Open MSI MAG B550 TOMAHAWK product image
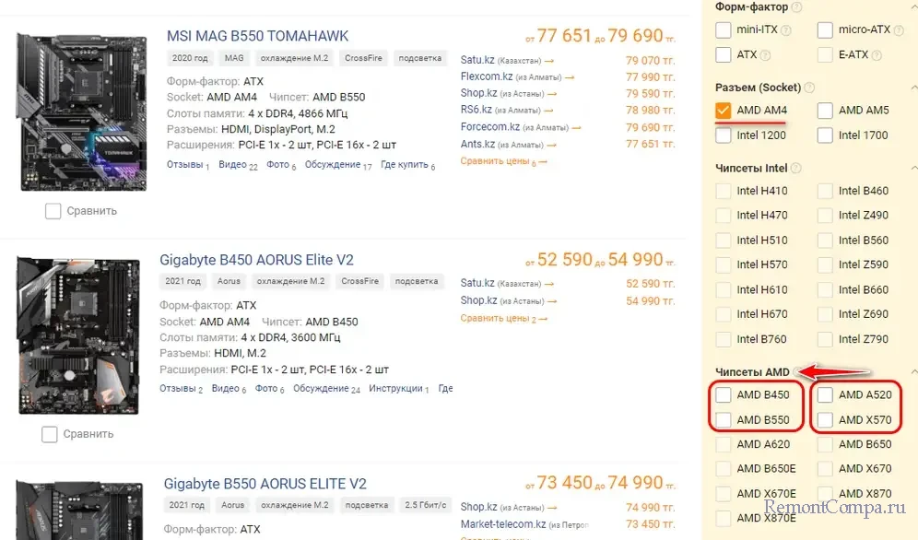Image resolution: width=918 pixels, height=540 pixels. coord(82,110)
